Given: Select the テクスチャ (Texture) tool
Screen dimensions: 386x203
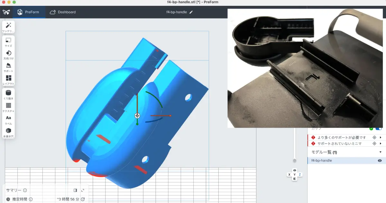Looking at the screenshot, I should (8, 107).
